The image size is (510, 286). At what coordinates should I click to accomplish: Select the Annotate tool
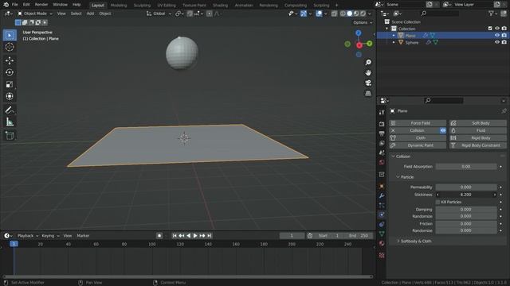[10, 110]
